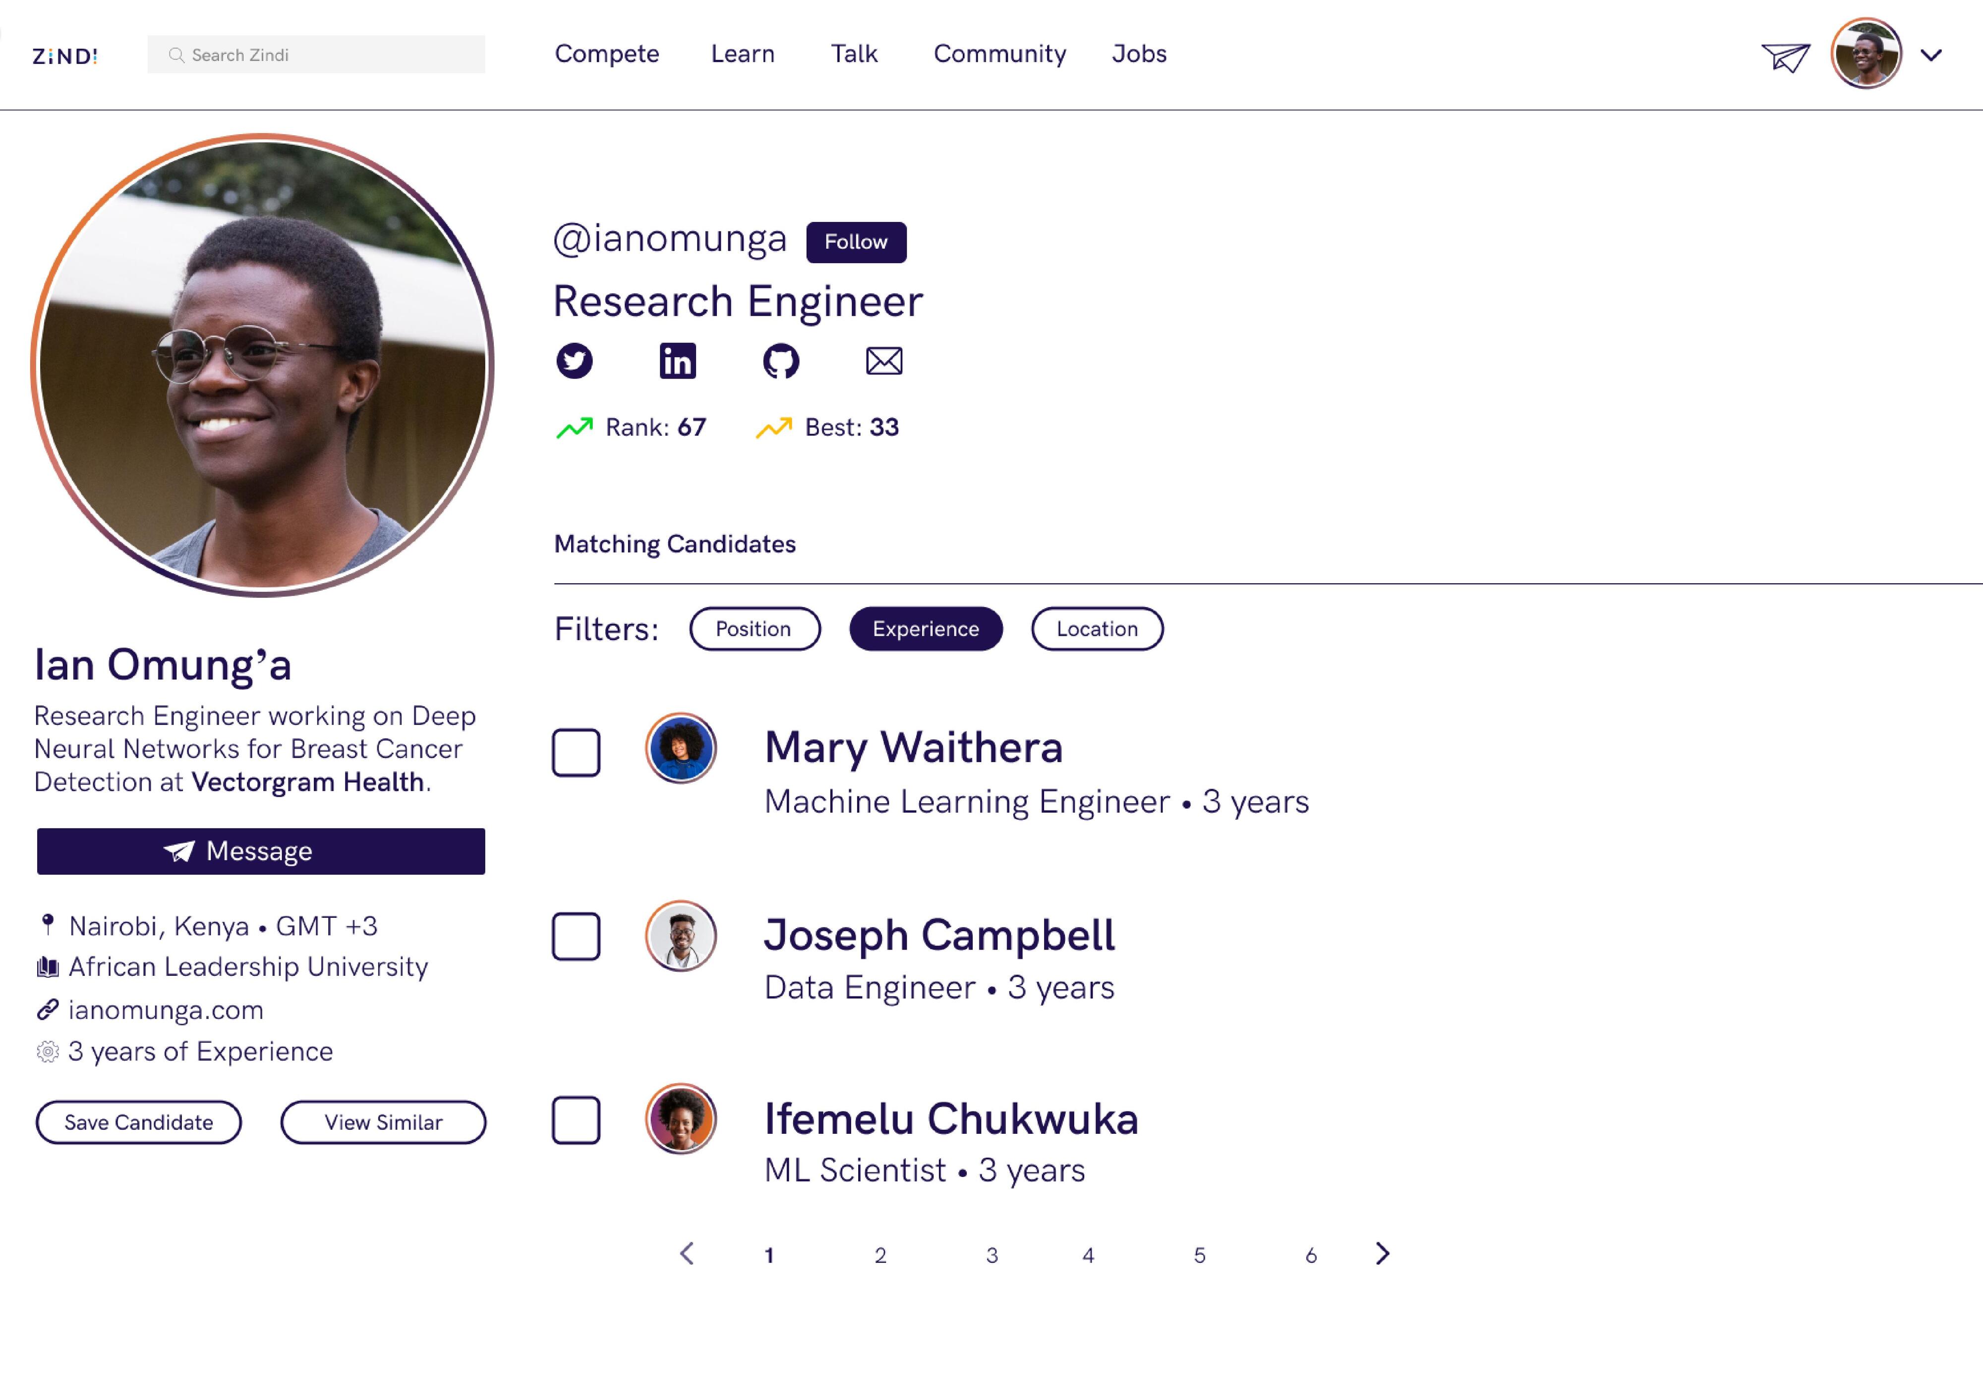Open the Twitter profile icon

pos(575,361)
